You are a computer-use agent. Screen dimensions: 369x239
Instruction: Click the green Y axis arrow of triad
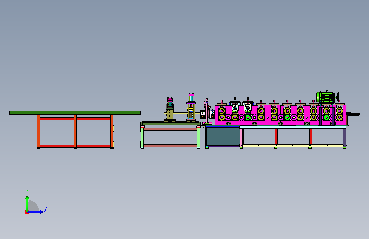click(x=27, y=204)
